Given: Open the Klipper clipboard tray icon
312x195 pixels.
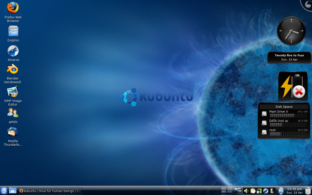Looking at the screenshot, I should [x=253, y=191].
